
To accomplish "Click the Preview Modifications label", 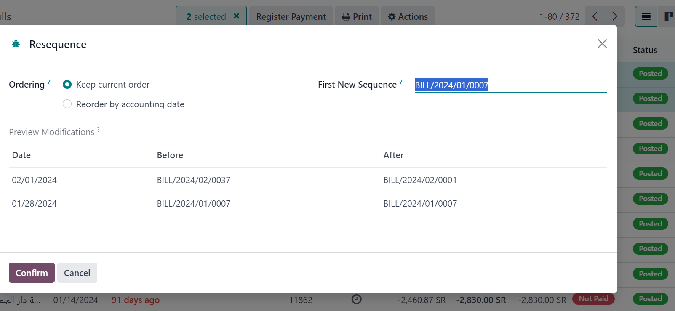I will tap(51, 132).
